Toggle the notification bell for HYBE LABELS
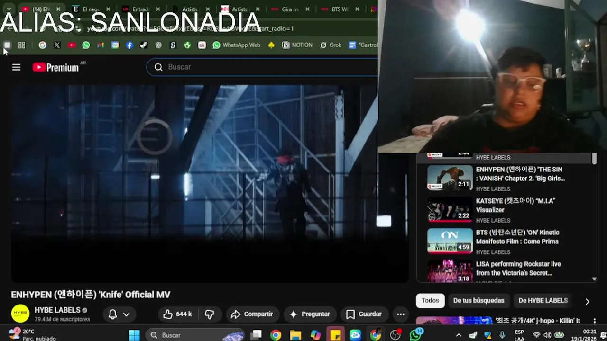The height and width of the screenshot is (341, 607). point(113,314)
